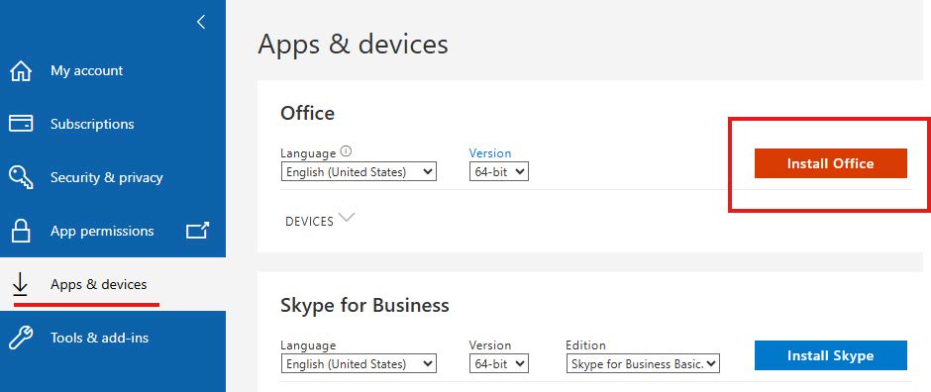Click the blue Version link under Office
The image size is (931, 392).
point(490,153)
